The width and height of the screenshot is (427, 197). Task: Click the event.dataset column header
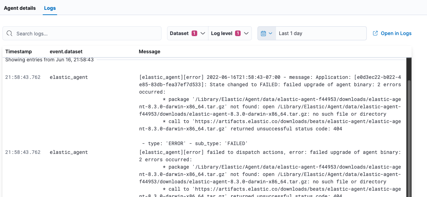[66, 52]
